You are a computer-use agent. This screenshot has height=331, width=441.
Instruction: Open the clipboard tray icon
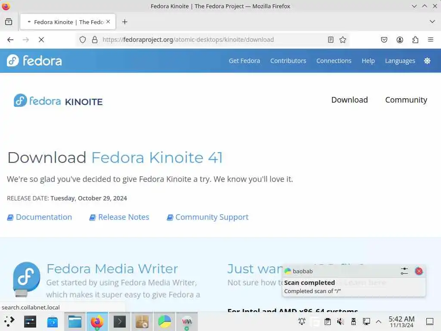tap(327, 322)
